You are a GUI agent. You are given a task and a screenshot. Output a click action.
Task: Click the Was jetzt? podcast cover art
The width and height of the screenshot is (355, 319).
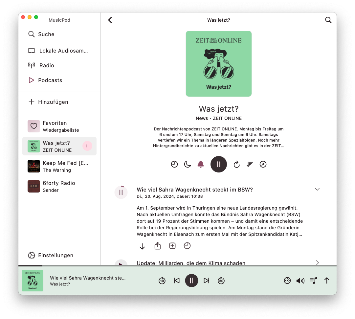pos(219,64)
